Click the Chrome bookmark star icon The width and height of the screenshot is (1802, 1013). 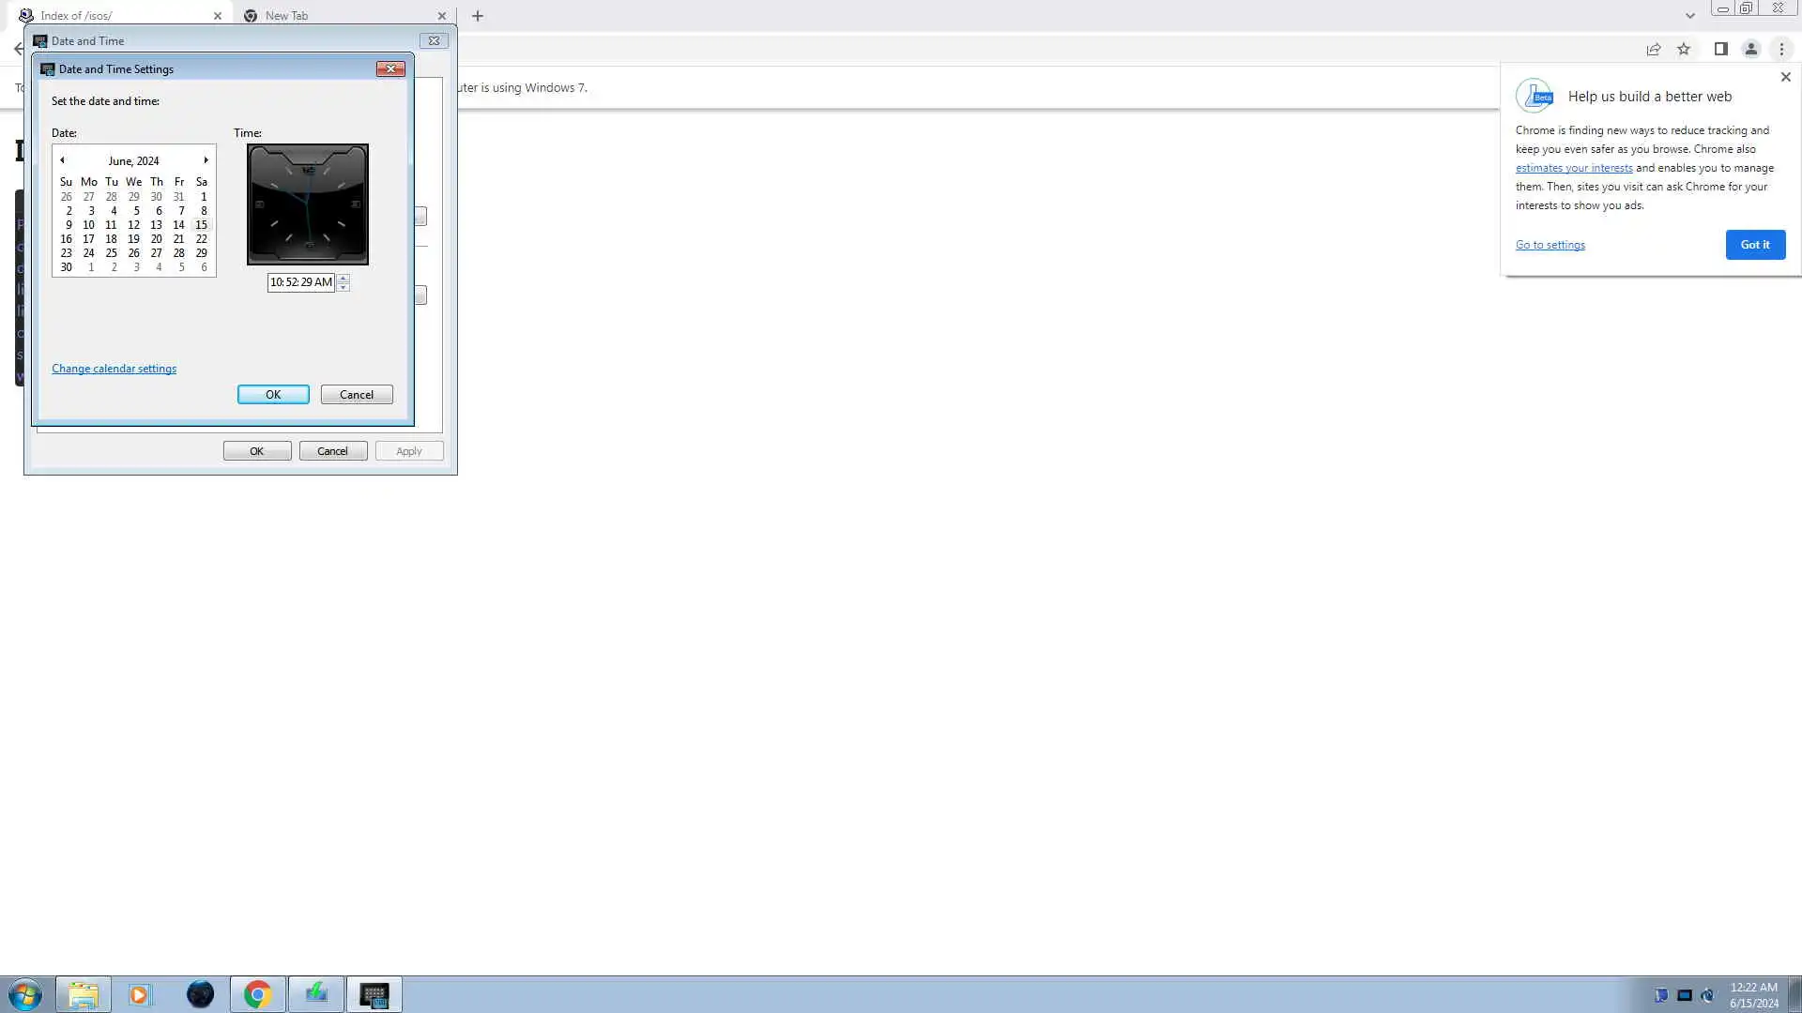(1684, 49)
